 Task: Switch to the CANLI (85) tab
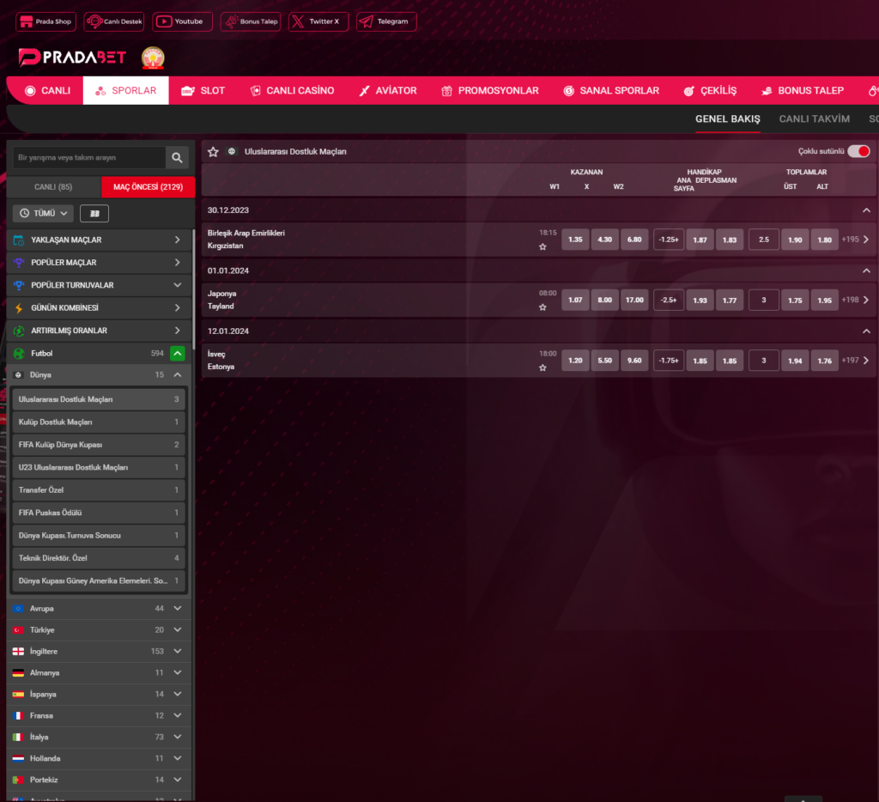coord(53,187)
